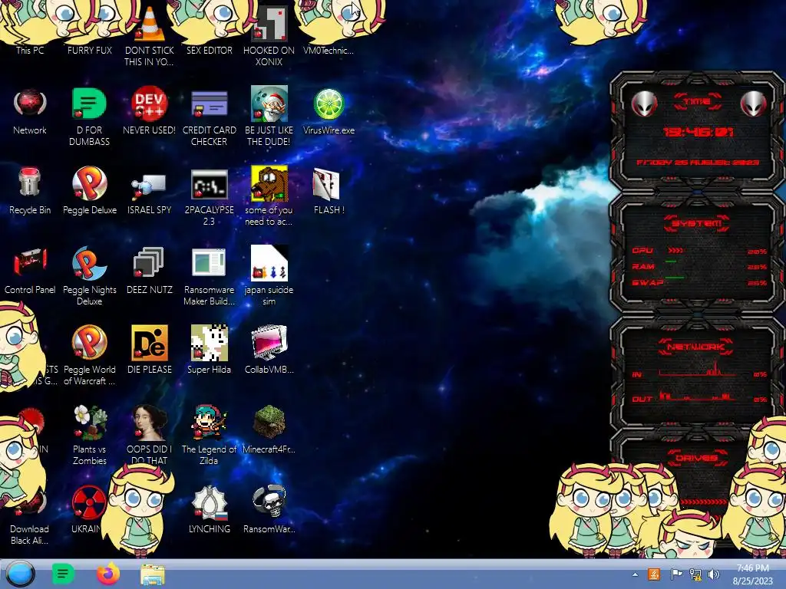Open the Recycle Bin icon

tap(30, 183)
